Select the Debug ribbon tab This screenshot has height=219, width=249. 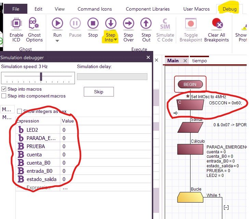coord(230,9)
